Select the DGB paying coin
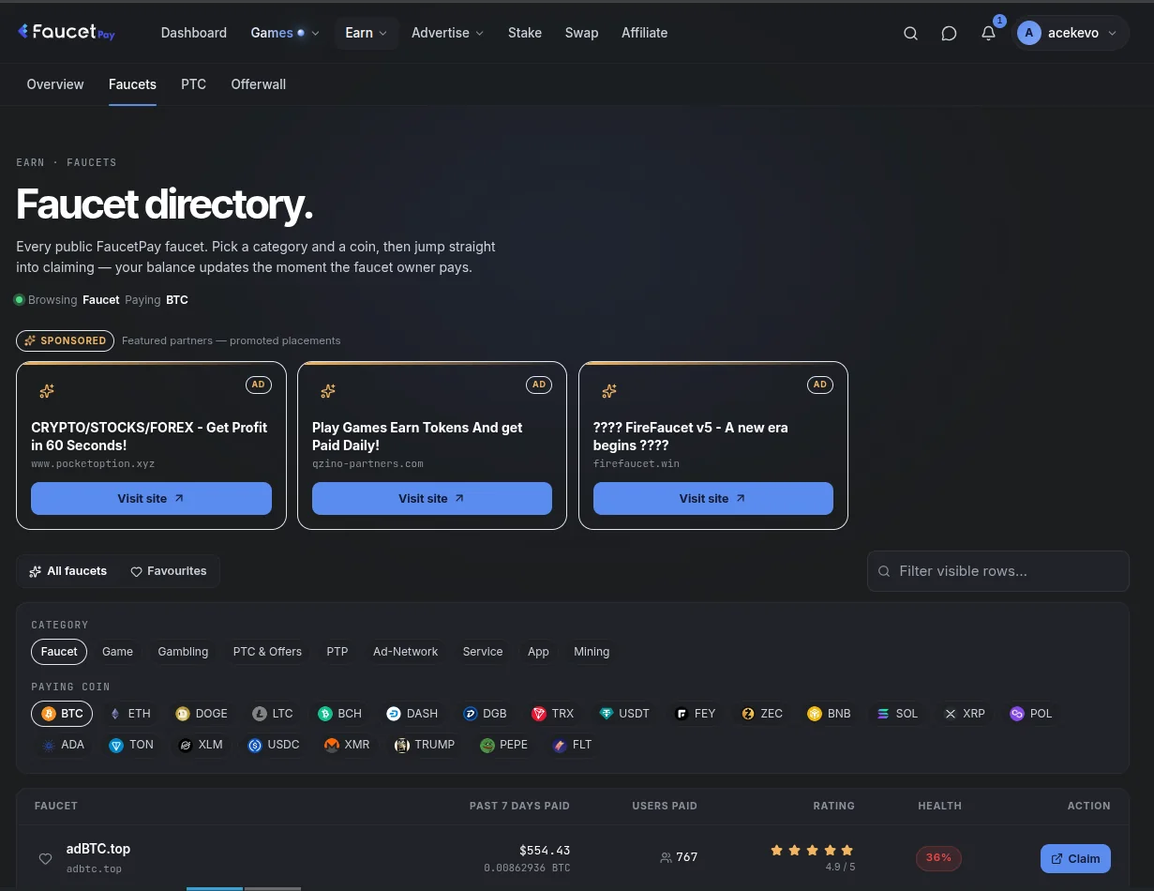 pyautogui.click(x=485, y=714)
